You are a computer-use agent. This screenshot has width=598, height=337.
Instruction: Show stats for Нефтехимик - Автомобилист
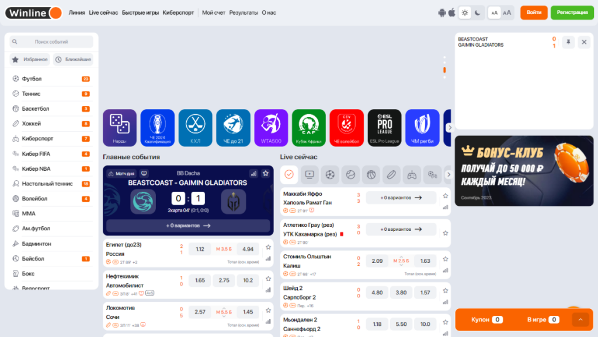point(269,290)
